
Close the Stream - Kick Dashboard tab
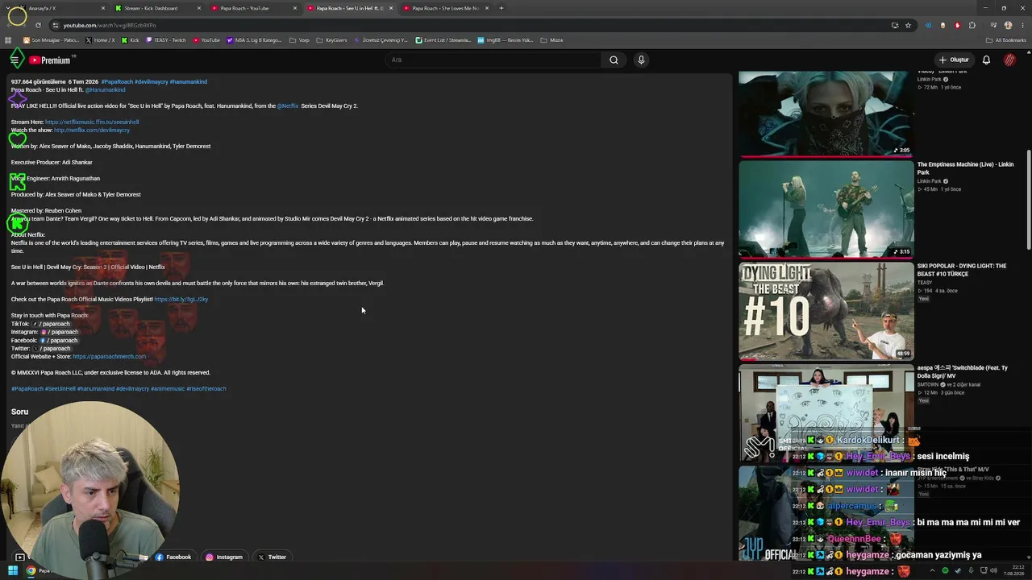[x=199, y=8]
